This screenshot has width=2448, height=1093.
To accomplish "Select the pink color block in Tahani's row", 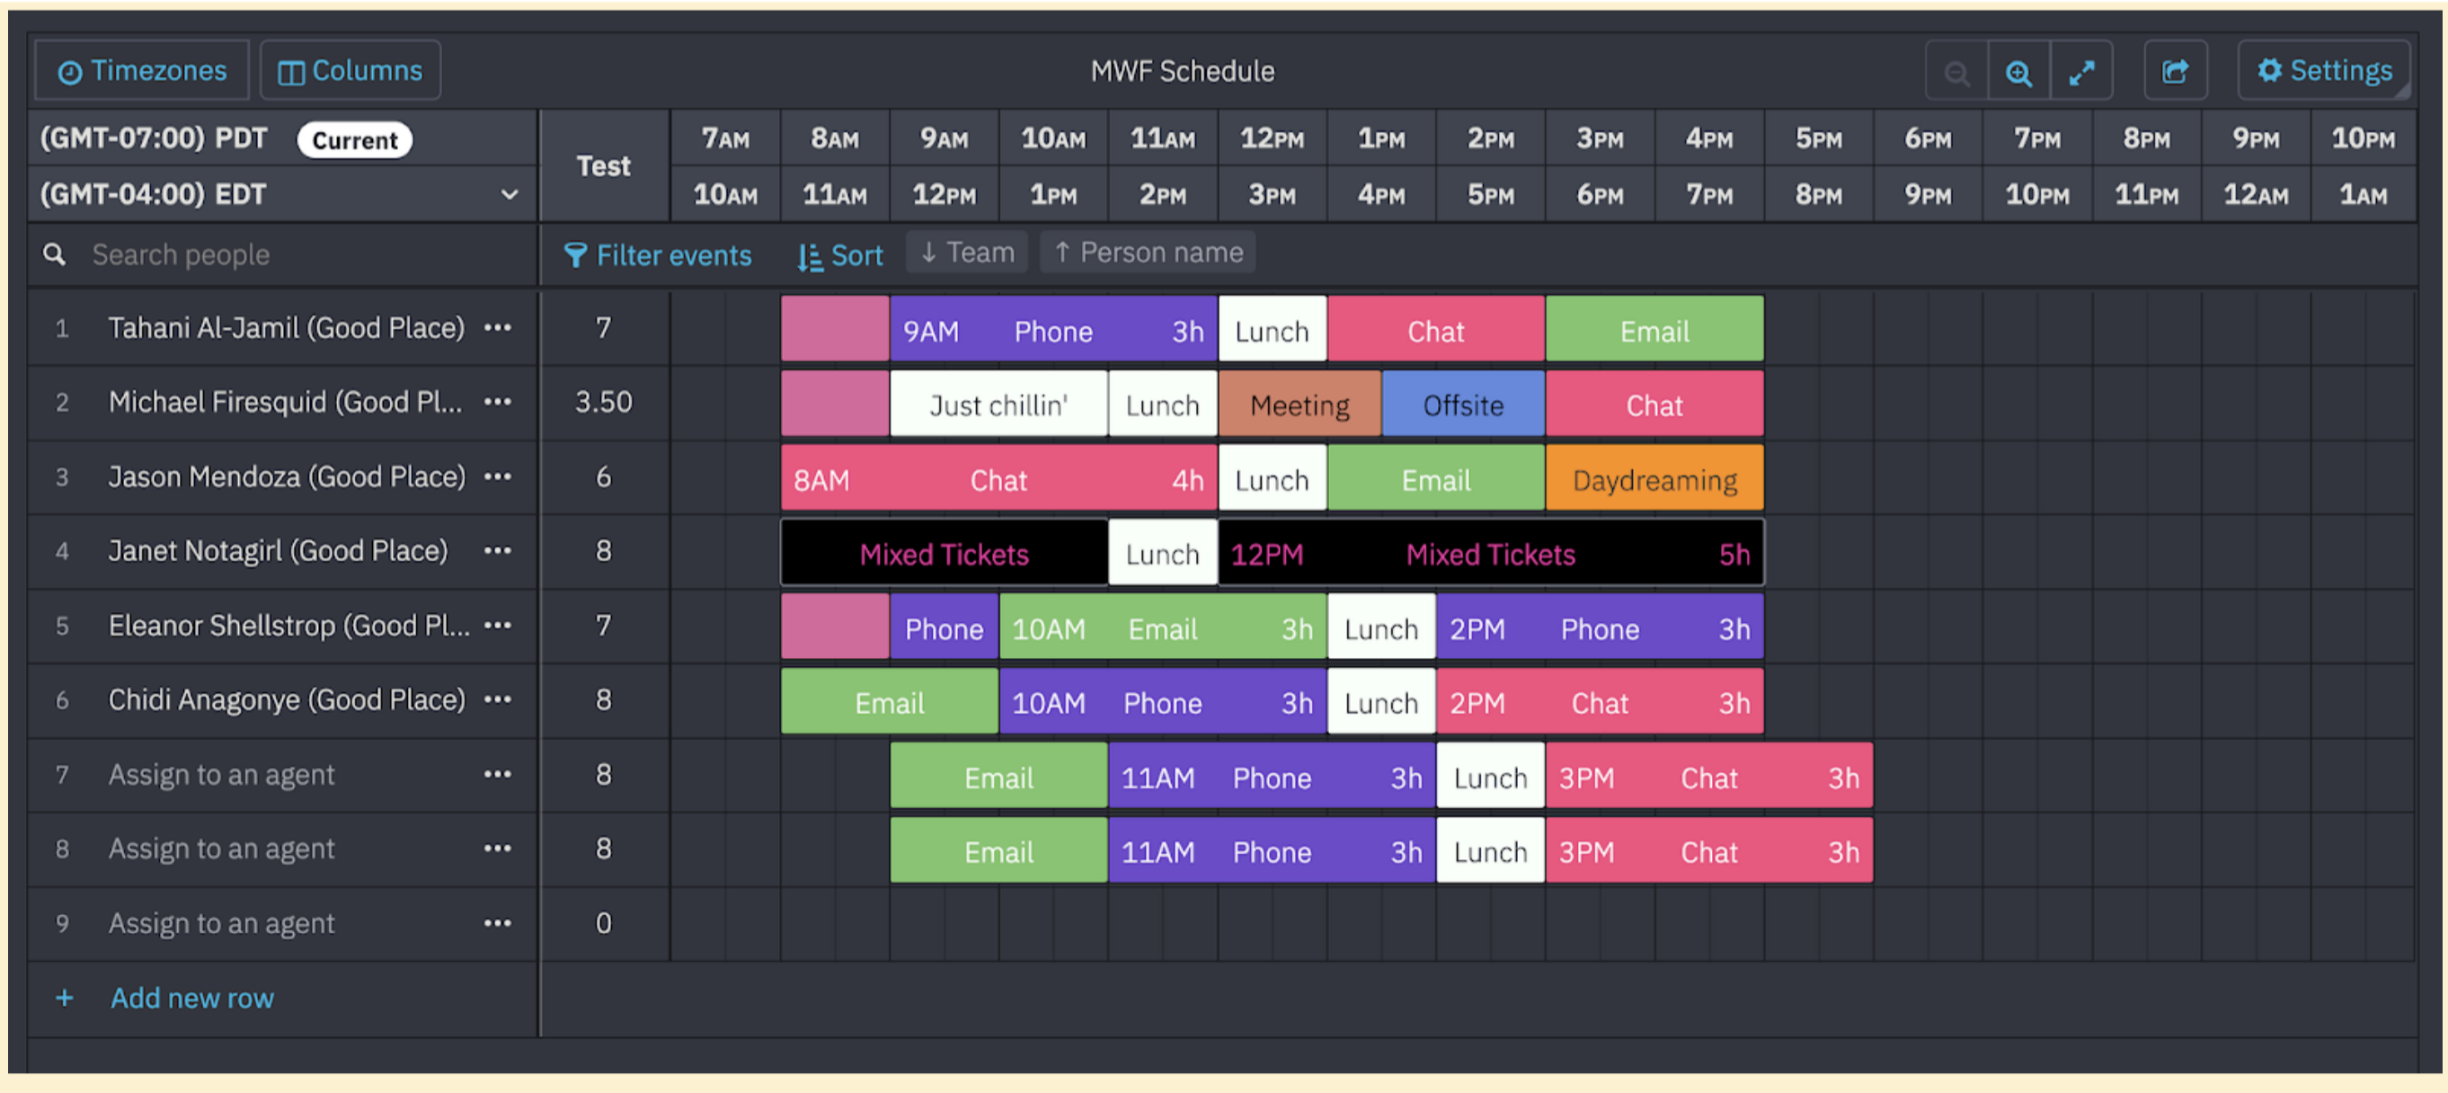I will (834, 328).
